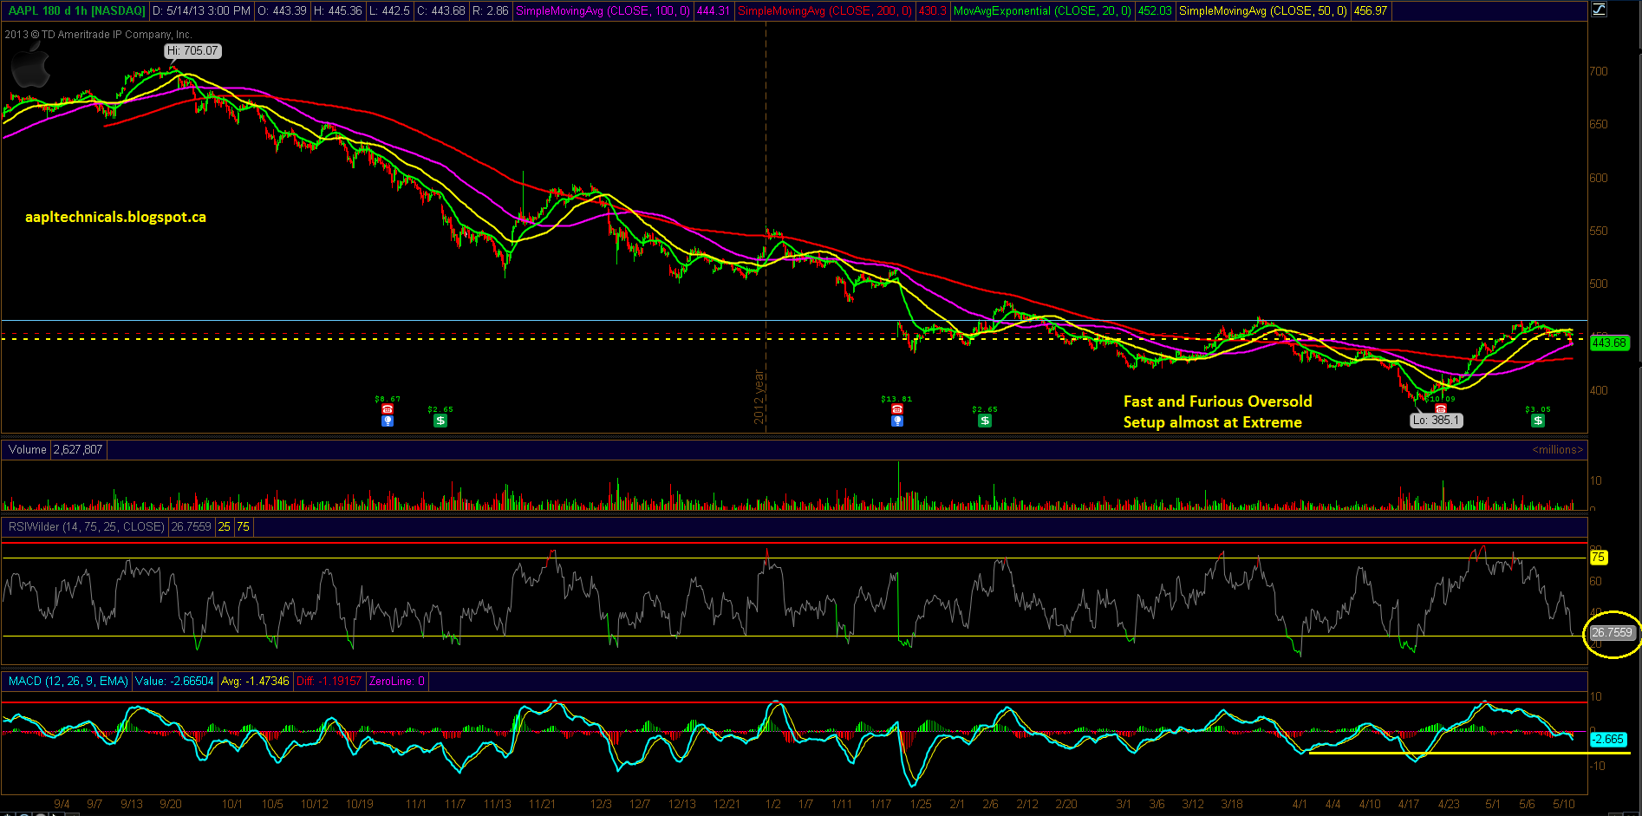Click the MACD Diff: -1.19157 readout
1642x816 pixels.
point(329,681)
